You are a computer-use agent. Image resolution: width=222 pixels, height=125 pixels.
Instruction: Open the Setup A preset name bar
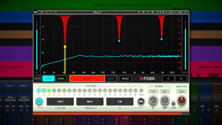coord(97,12)
